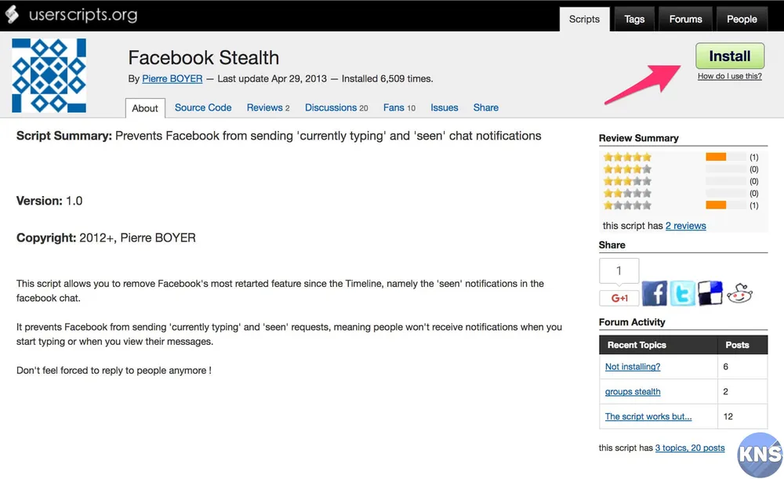Click the 'How do I use this?' link
Viewport: 784px width, 479px height.
[x=729, y=76]
